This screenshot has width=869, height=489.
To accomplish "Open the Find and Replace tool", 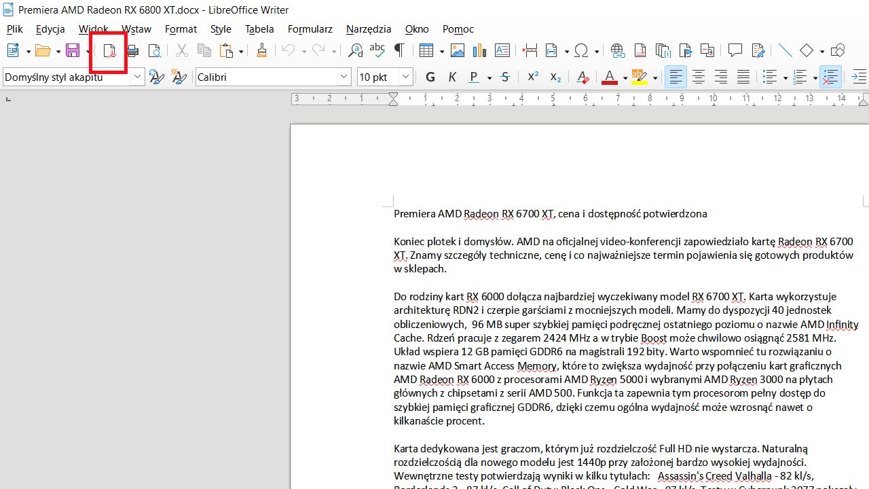I will (x=354, y=51).
